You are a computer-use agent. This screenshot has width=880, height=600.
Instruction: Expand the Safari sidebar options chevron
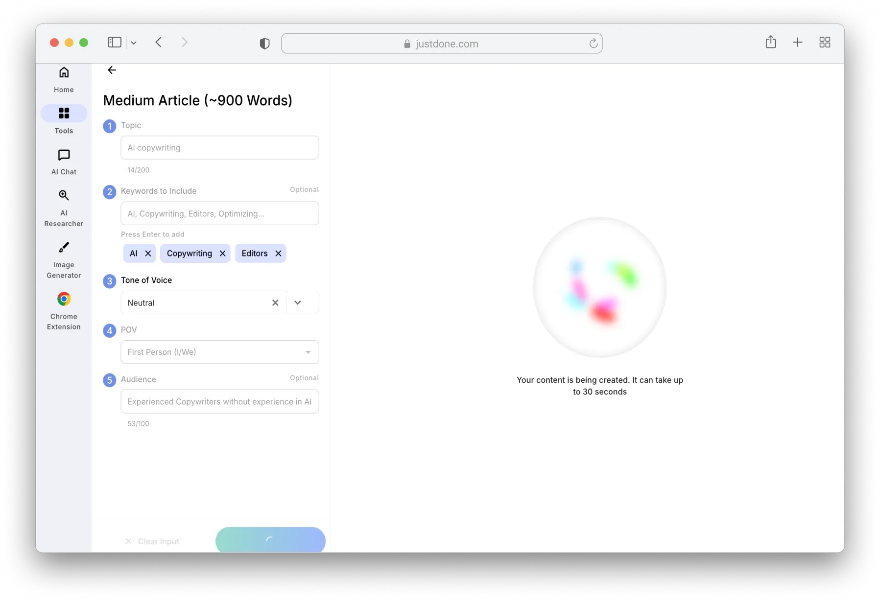134,43
